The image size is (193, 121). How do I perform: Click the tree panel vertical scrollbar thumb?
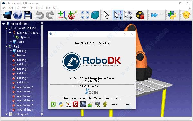click(42, 46)
